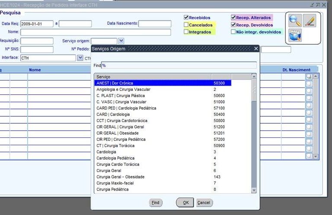332x215 pixels.
Task: Click the Find text field
Action: click(x=179, y=65)
